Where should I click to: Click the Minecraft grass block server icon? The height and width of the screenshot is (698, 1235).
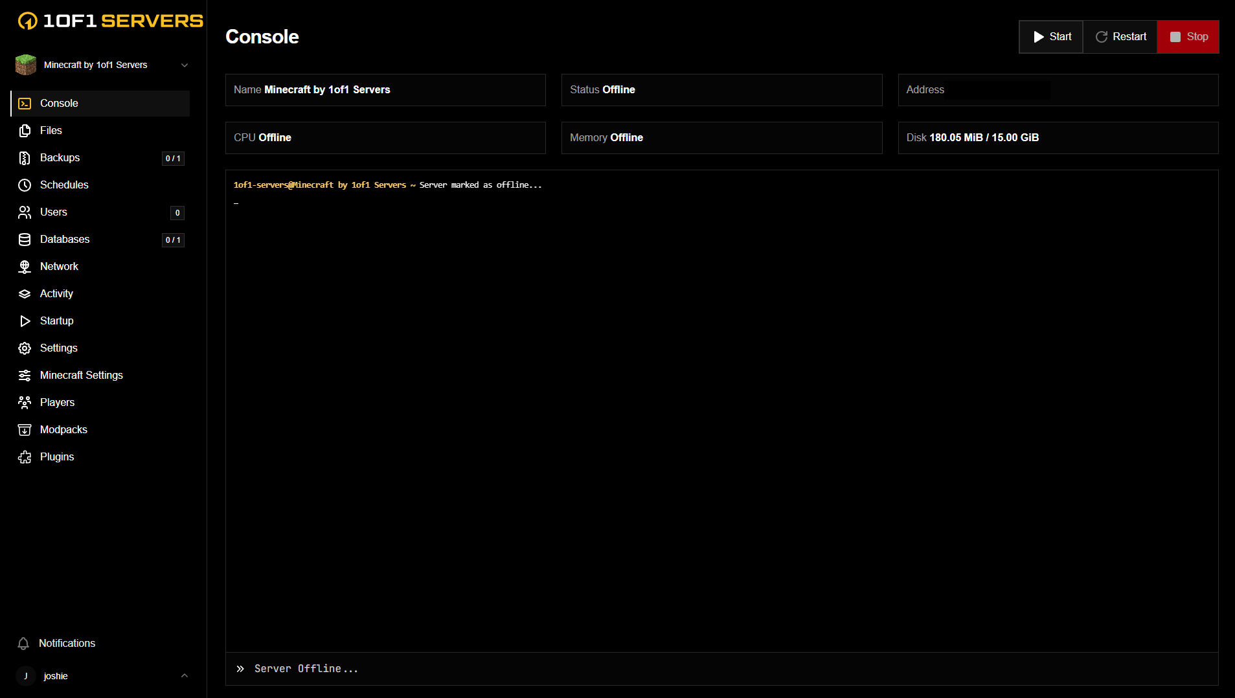(26, 65)
